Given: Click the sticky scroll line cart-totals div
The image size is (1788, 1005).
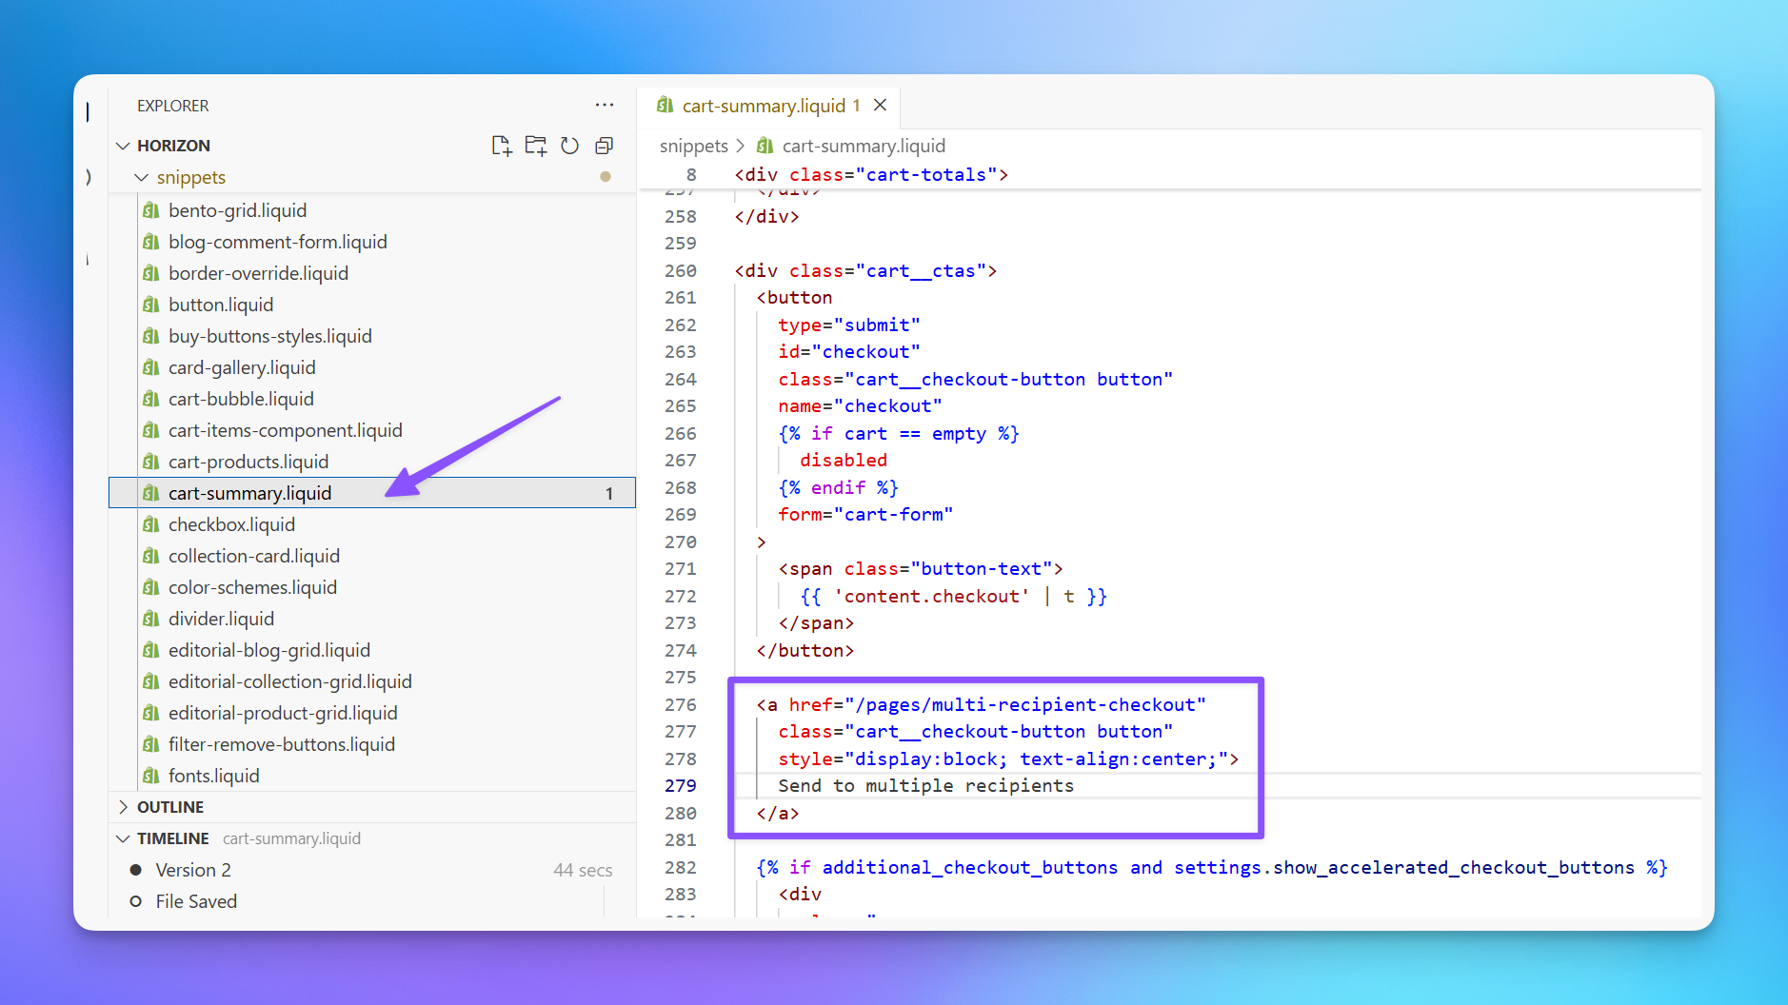Looking at the screenshot, I should pos(871,174).
